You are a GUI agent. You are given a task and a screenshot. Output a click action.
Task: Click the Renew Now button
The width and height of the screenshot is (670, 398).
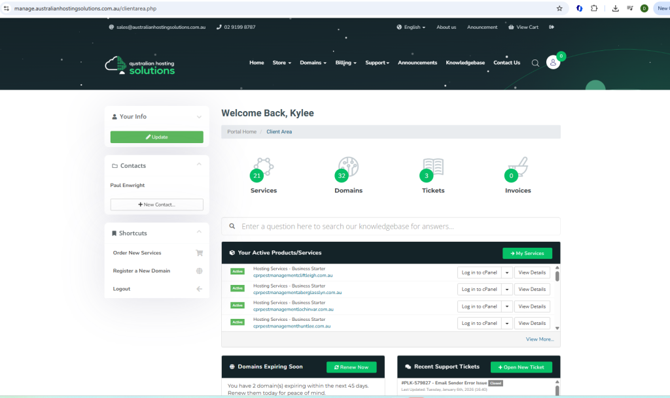pos(351,367)
